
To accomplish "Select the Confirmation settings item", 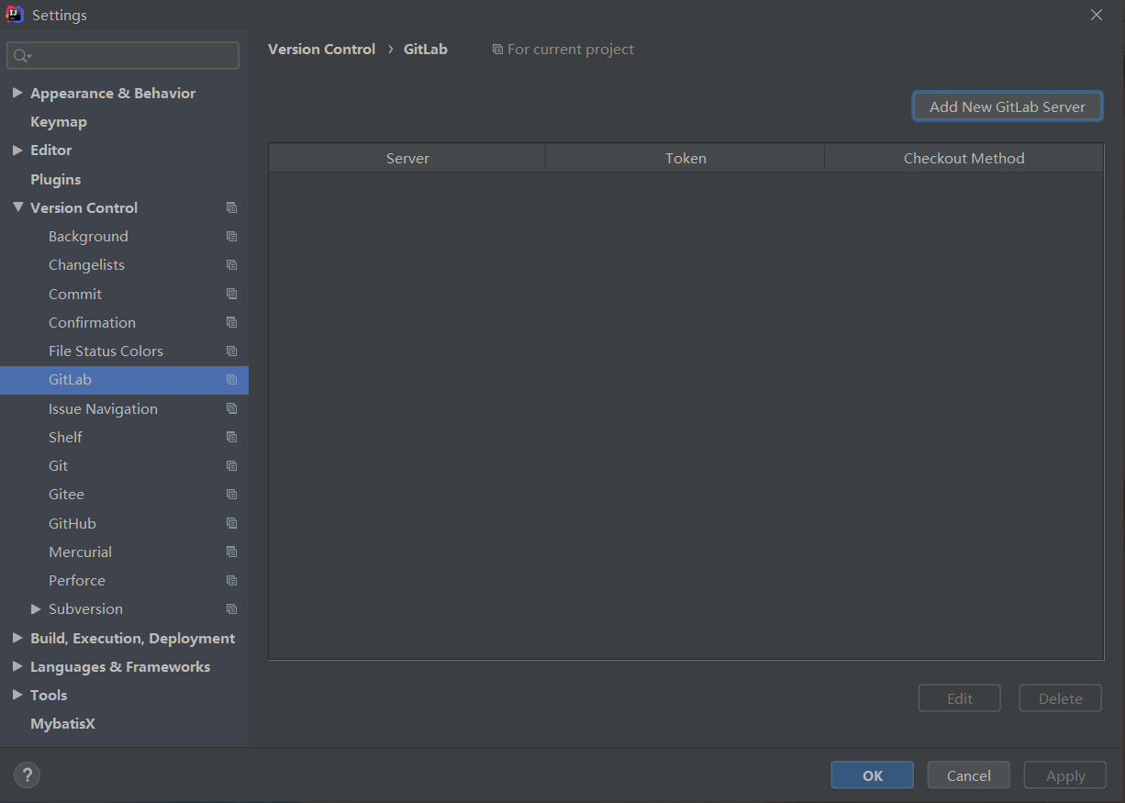I will coord(92,322).
